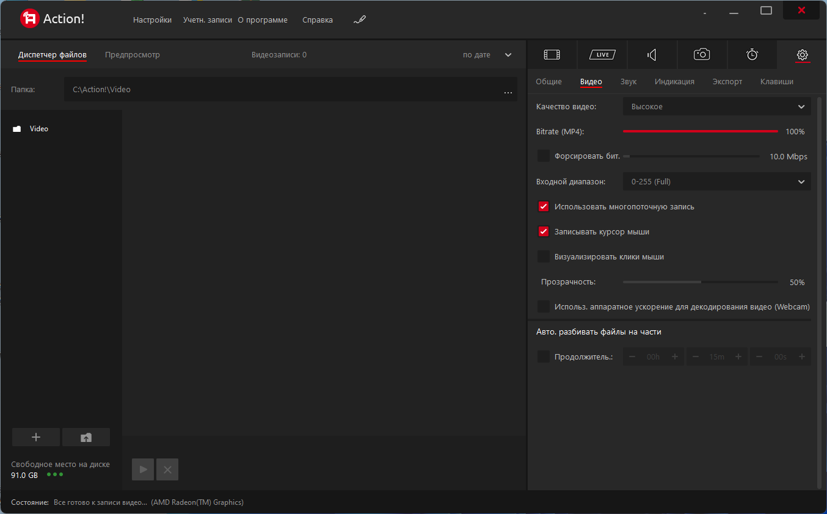Enable Форсировать бит. checkbox
Screen dimensions: 827x514
coord(544,156)
